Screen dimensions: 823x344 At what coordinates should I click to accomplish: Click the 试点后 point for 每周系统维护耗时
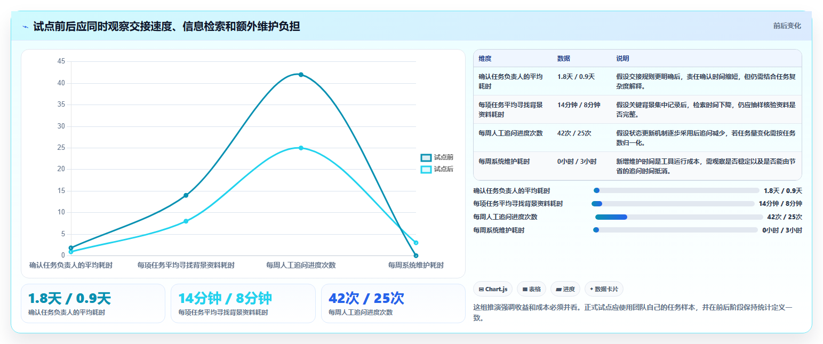point(416,243)
